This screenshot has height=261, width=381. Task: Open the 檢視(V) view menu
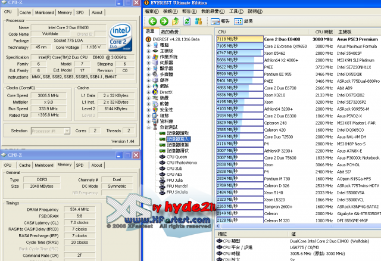pyautogui.click(x=170, y=11)
